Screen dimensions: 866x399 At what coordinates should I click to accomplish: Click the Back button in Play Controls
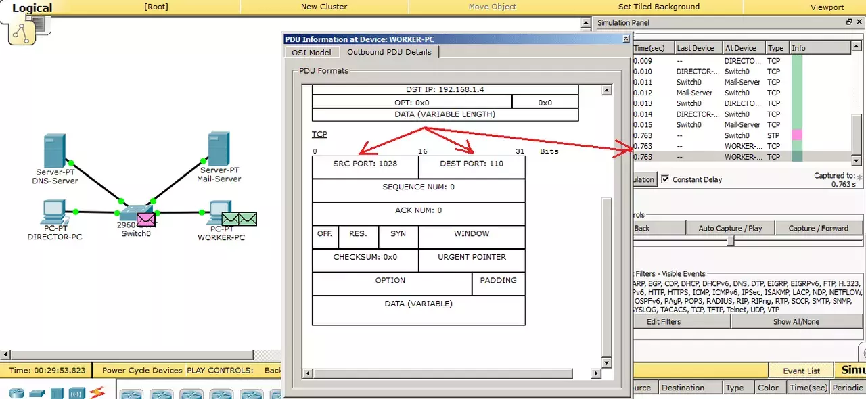[x=659, y=228]
